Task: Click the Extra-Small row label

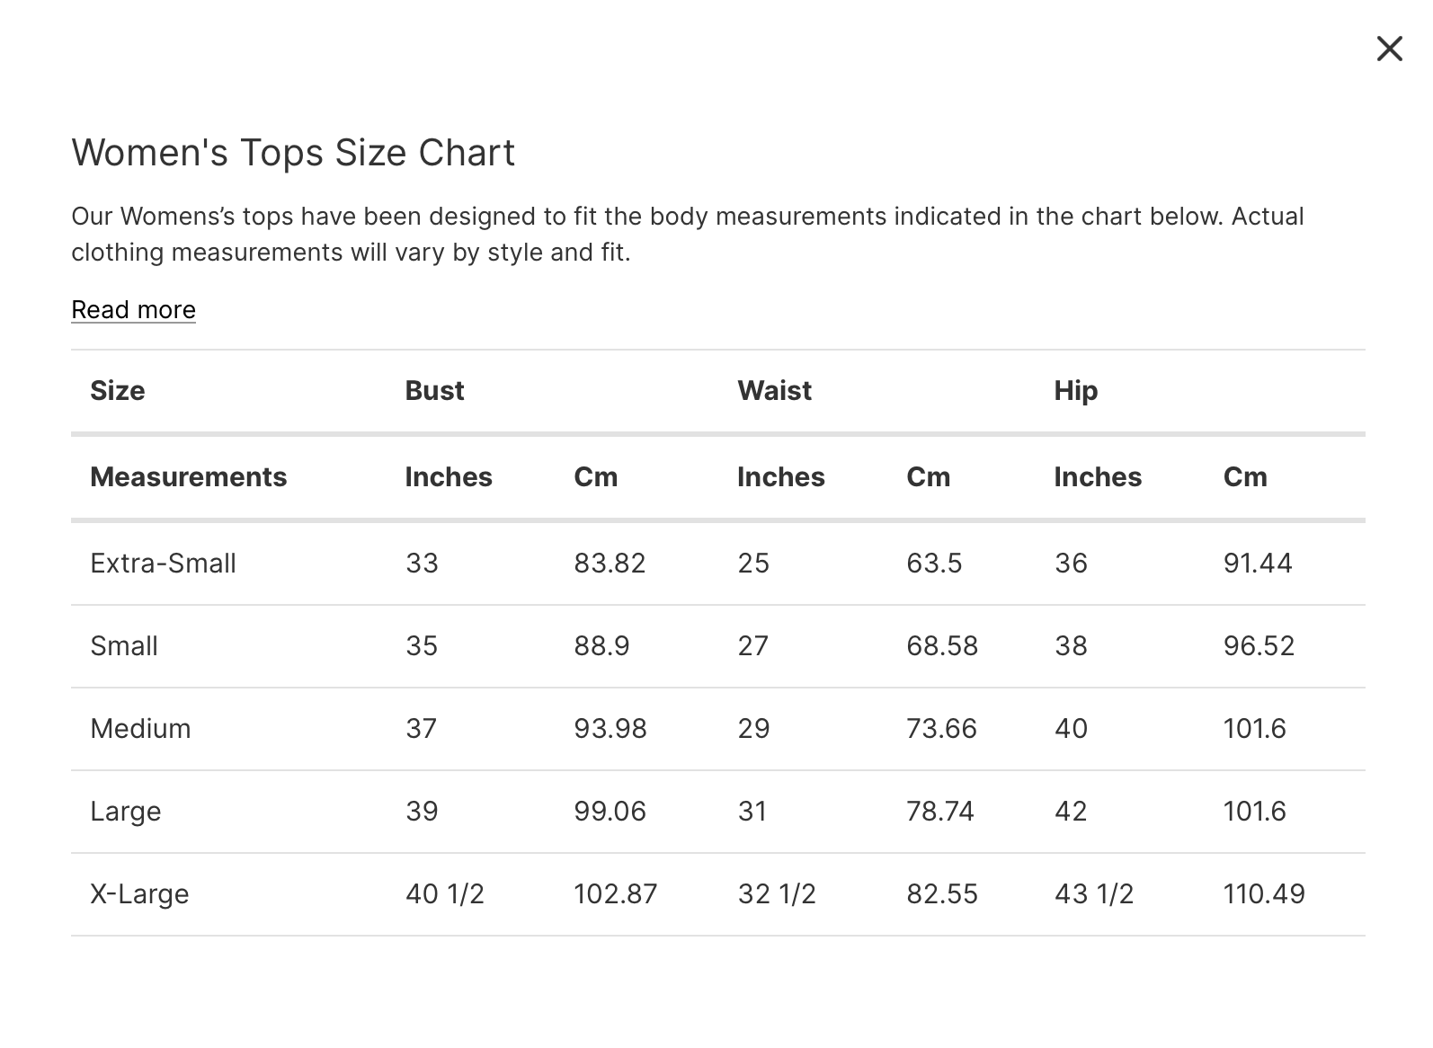Action: point(163,564)
